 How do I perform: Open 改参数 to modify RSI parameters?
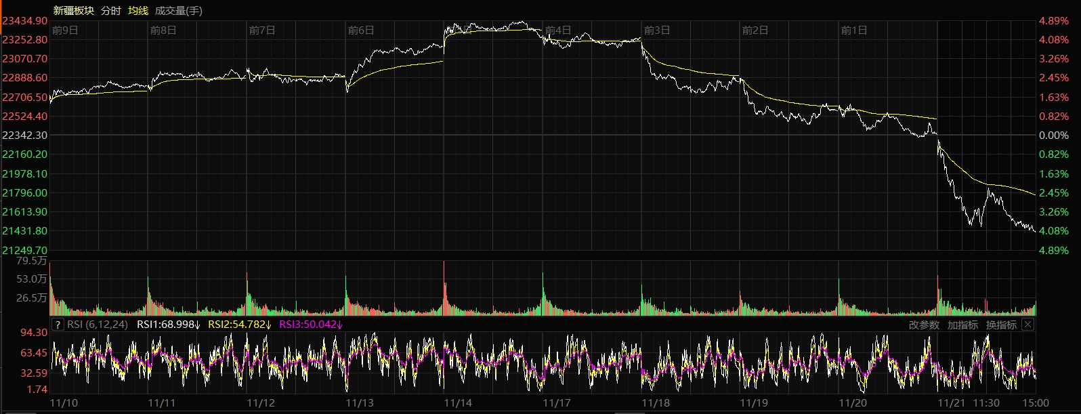924,325
